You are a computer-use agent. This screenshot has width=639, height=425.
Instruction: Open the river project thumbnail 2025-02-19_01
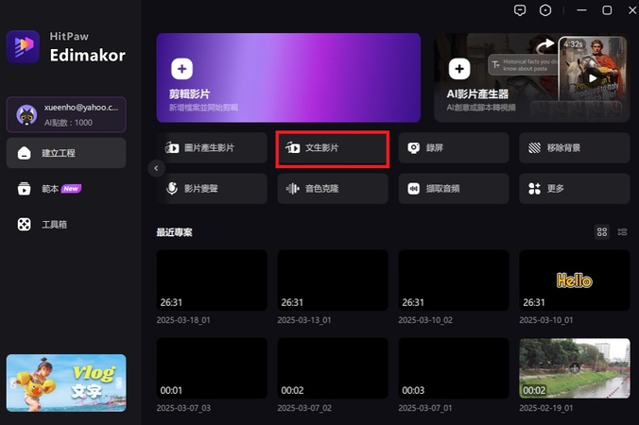(x=575, y=368)
